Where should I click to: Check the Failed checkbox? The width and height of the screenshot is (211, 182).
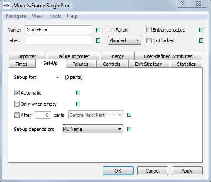tap(111, 30)
